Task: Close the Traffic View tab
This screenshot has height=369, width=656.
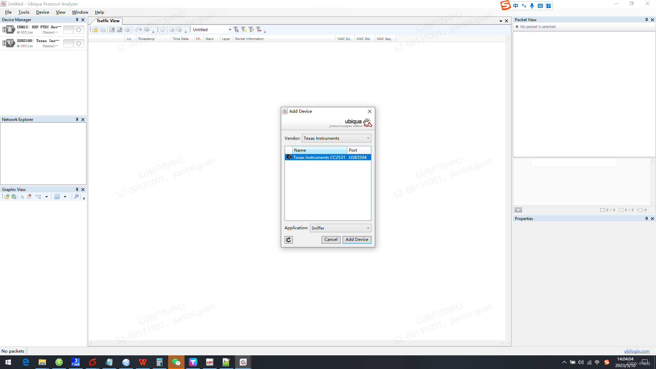Action: coord(506,21)
